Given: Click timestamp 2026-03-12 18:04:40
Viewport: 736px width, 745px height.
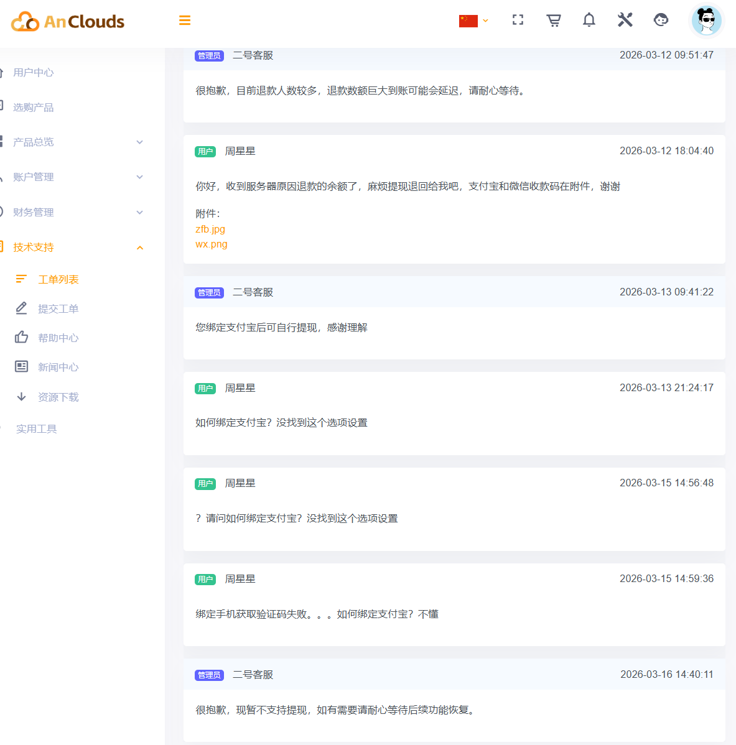Looking at the screenshot, I should (666, 150).
